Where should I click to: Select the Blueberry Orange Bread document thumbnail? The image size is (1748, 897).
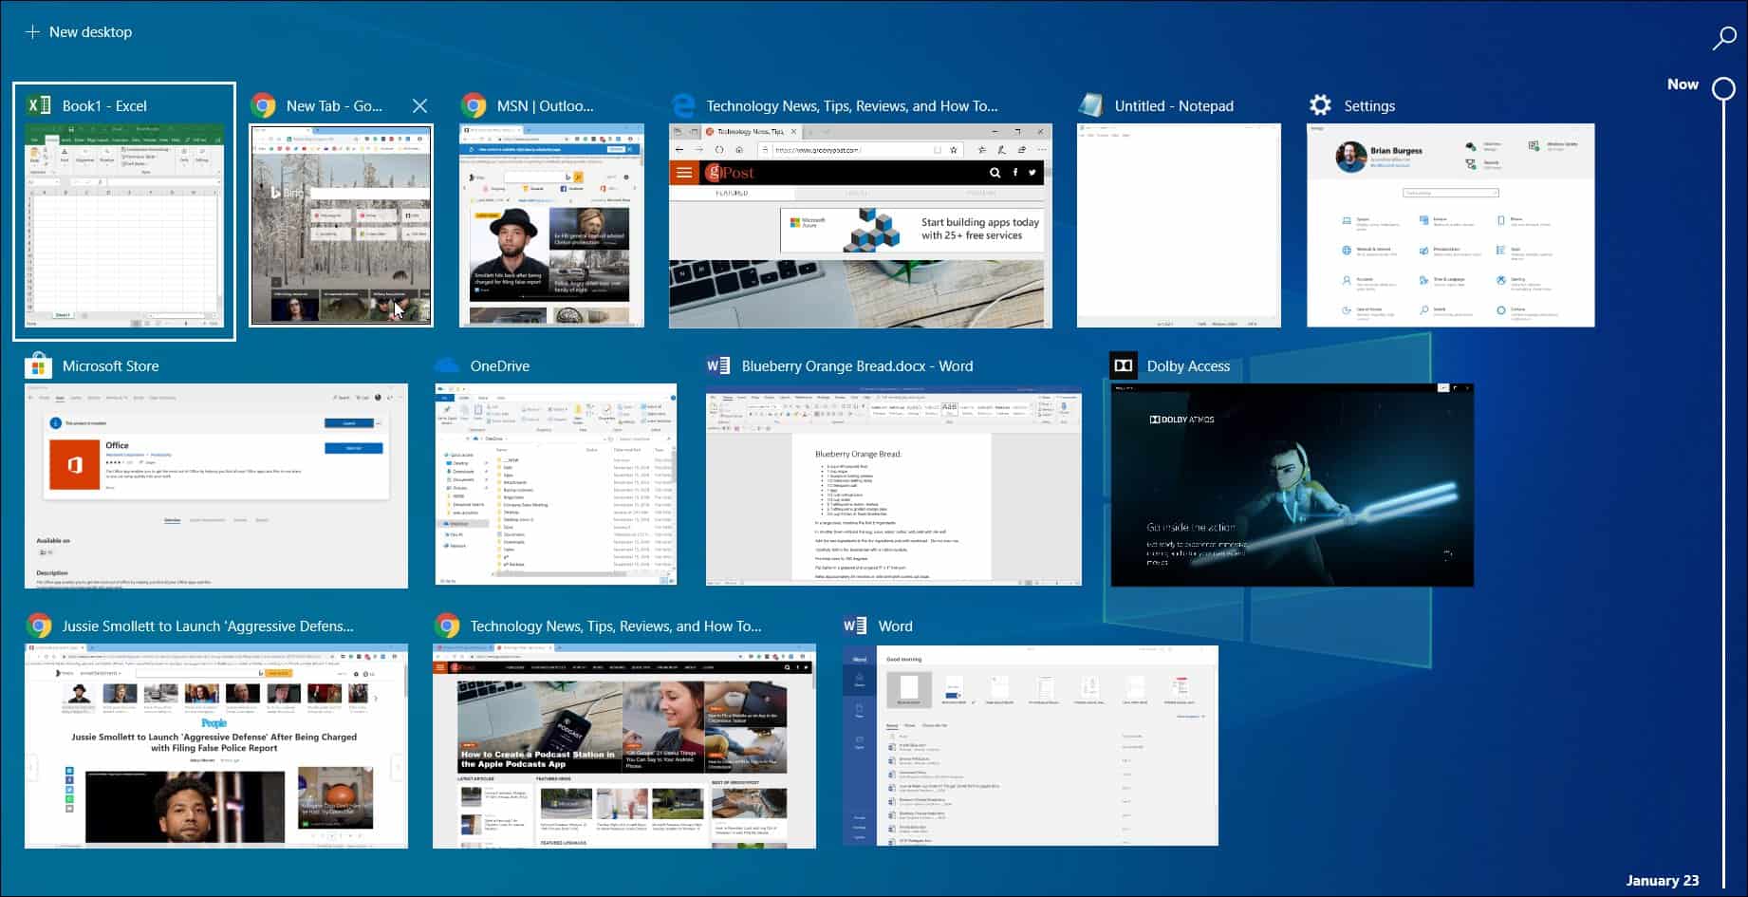coord(894,484)
